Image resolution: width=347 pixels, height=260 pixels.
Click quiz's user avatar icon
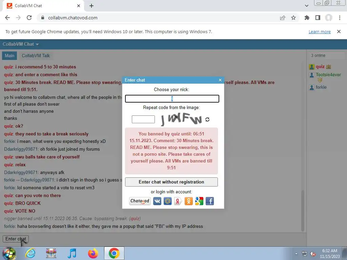[312, 67]
